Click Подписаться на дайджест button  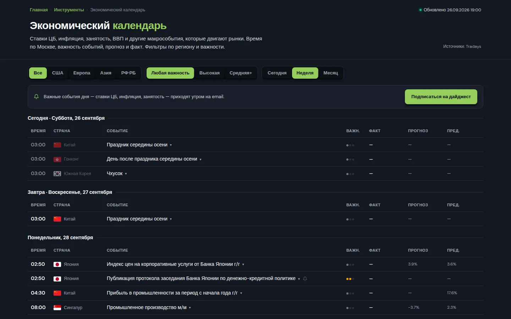coord(441,97)
